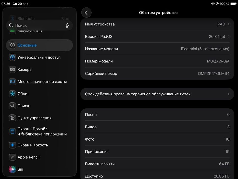Image resolution: width=238 pixels, height=179 pixels.
Task: Open Обои settings
Action: tap(40, 94)
